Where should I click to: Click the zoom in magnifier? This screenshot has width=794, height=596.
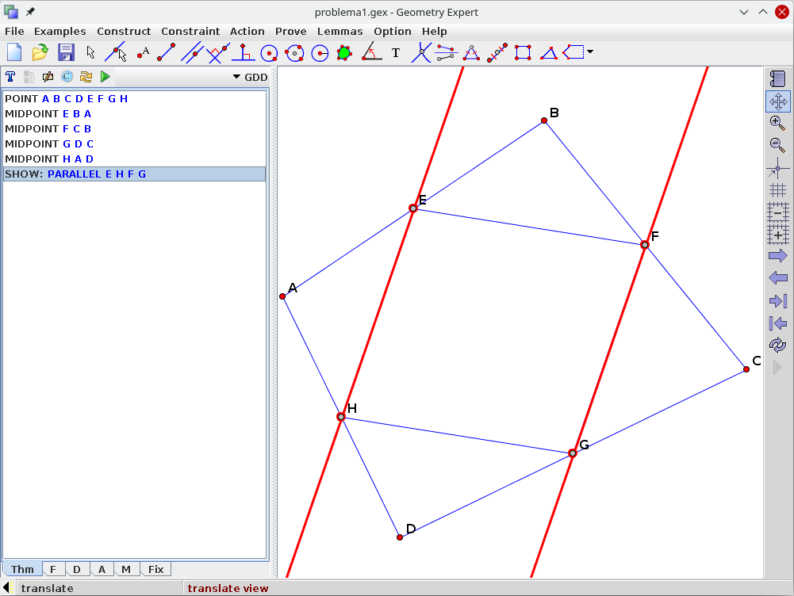click(778, 123)
